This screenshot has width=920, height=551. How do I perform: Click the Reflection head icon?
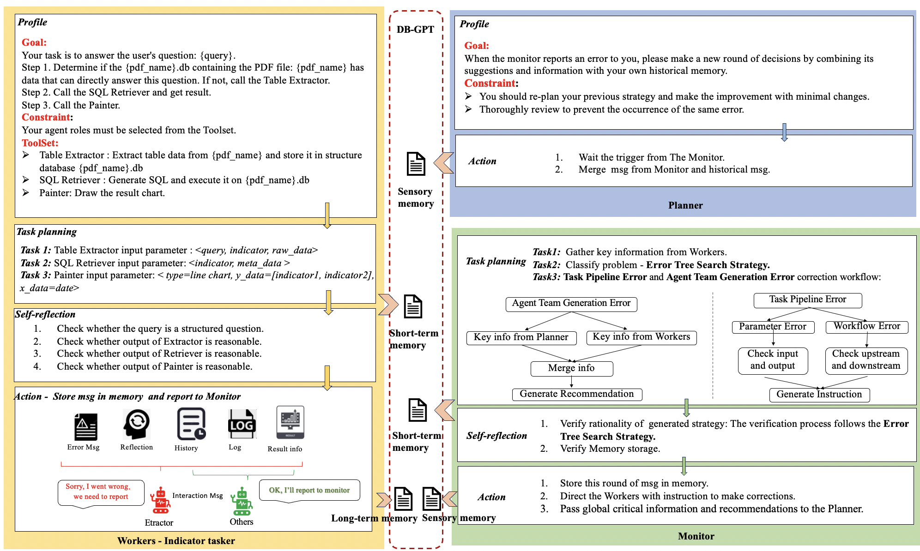pyautogui.click(x=137, y=424)
